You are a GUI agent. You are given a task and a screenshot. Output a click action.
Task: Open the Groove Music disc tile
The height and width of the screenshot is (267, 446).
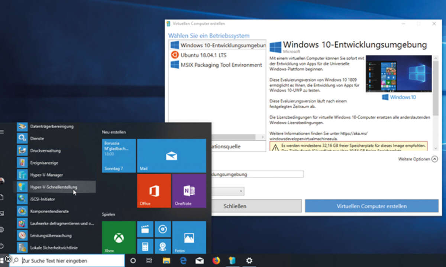coord(163,229)
